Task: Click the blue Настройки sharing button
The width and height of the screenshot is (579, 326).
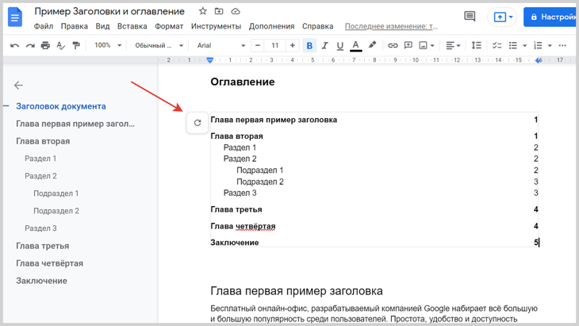Action: (x=551, y=17)
